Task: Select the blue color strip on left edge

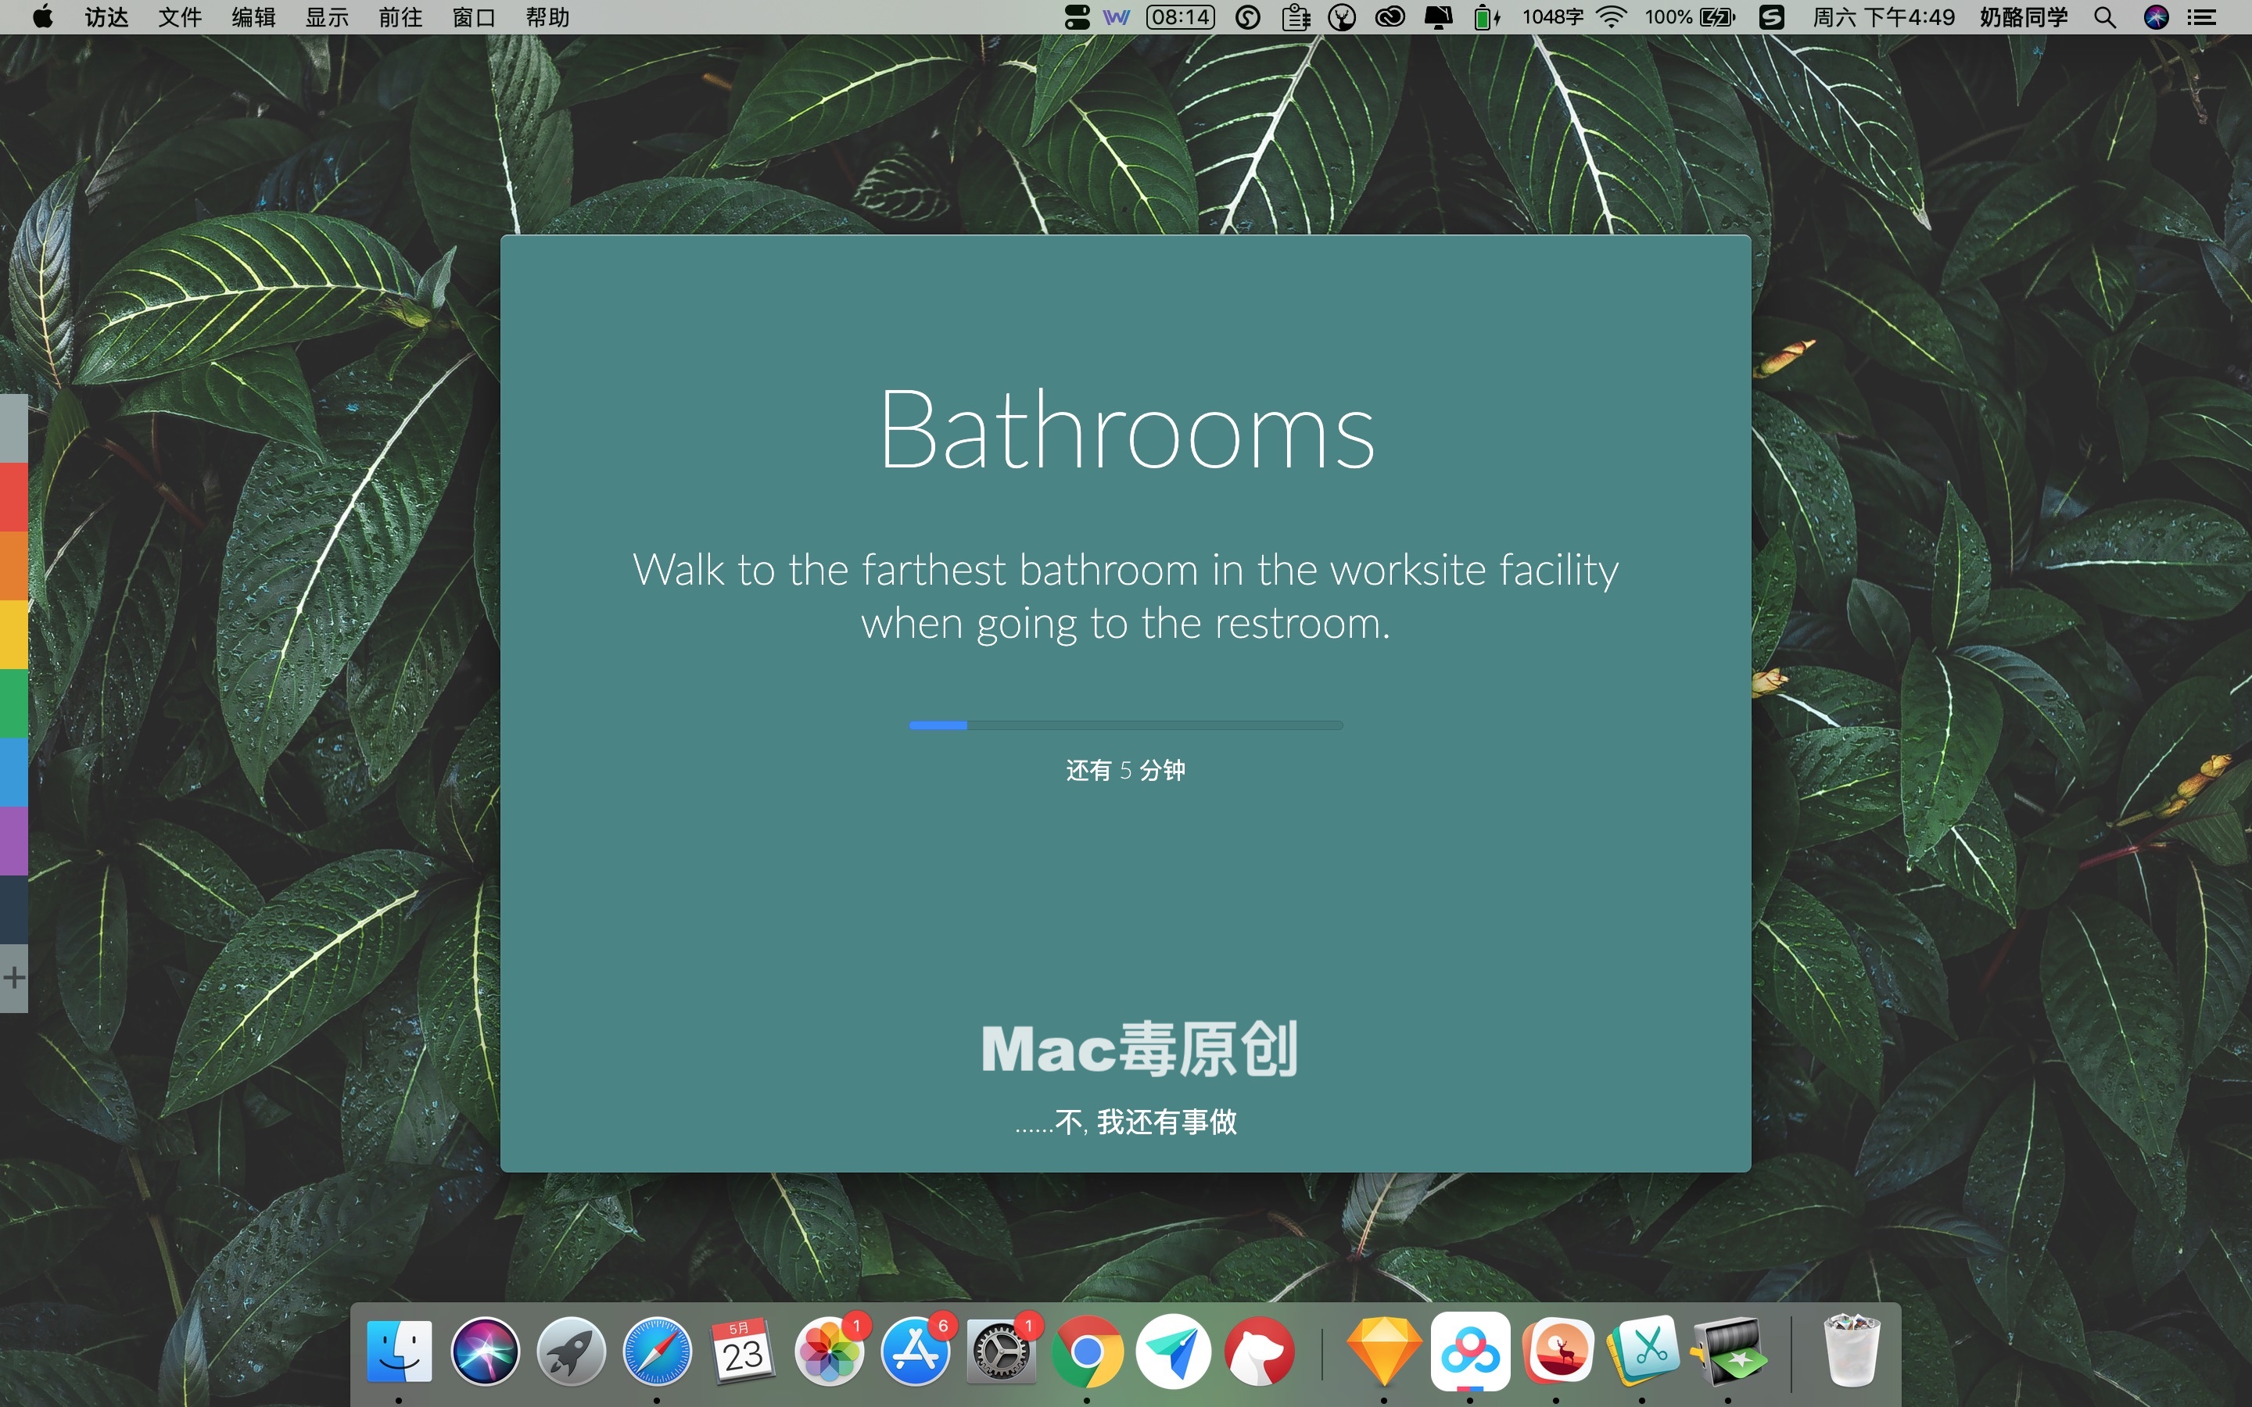Action: pos(13,772)
